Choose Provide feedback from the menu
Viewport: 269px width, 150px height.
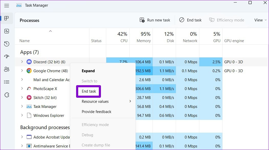[96, 111]
